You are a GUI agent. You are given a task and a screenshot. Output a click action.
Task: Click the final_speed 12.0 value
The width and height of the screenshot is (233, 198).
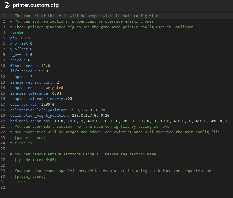pos(46,66)
